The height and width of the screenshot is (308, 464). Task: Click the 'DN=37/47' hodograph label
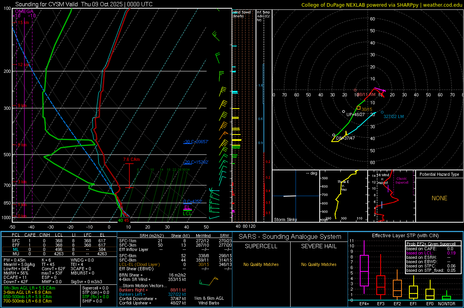(345, 138)
